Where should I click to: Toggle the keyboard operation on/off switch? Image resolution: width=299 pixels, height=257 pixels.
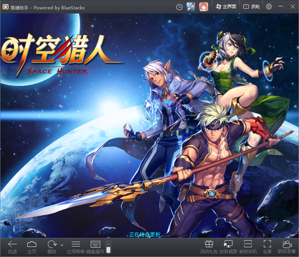click(108, 247)
